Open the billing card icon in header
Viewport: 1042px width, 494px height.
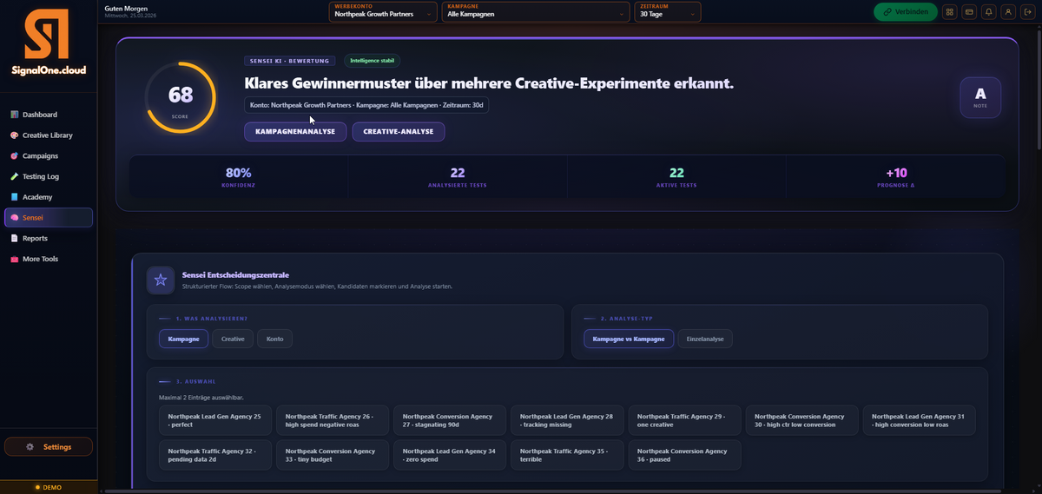coord(969,12)
